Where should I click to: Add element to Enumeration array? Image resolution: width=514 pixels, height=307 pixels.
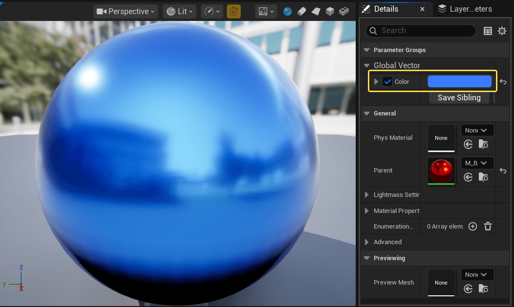point(472,226)
